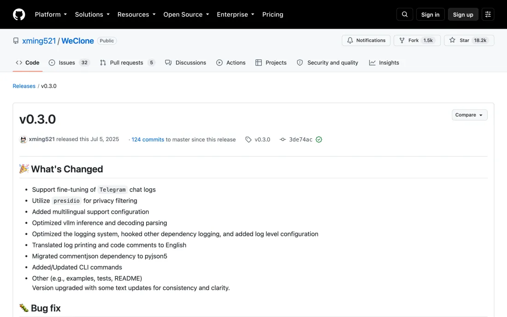This screenshot has height=317, width=507.
Task: Select the tag icon beside v0.3.0
Action: (248, 140)
